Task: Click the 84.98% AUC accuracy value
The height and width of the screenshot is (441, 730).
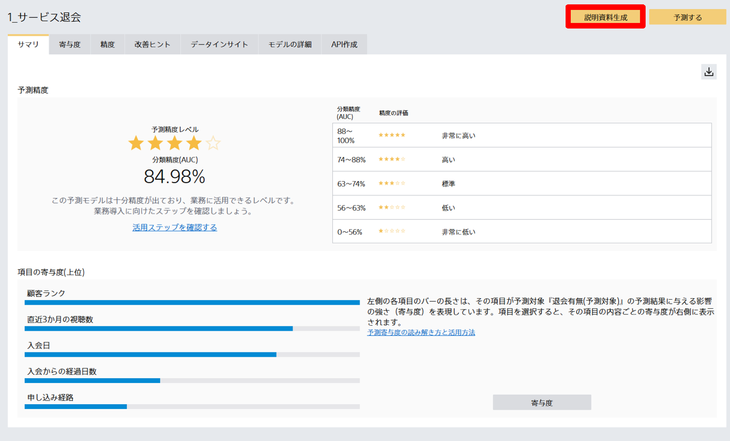Action: [175, 176]
